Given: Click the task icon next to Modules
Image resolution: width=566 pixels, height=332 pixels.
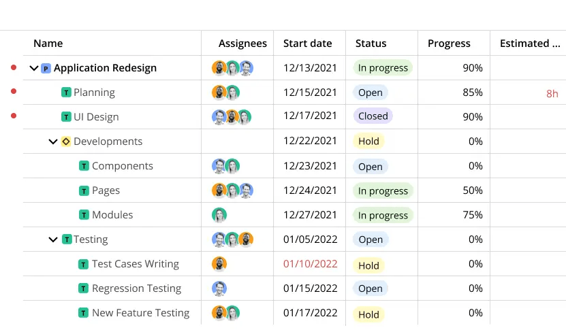Looking at the screenshot, I should [x=84, y=215].
